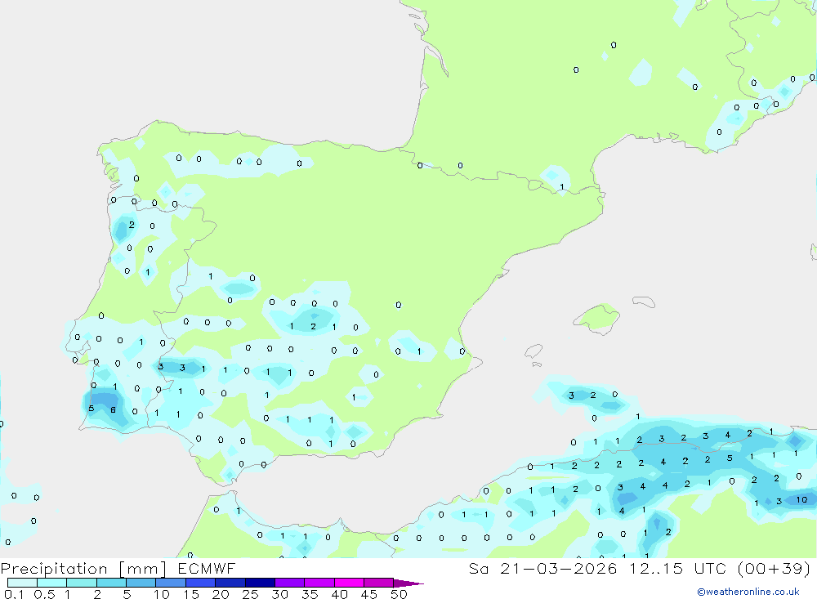Choose the 25–30 mm navy legend swatch
The image size is (817, 599).
tap(260, 583)
